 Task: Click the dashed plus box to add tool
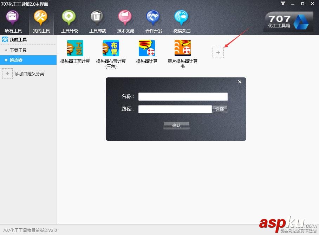coord(218,52)
